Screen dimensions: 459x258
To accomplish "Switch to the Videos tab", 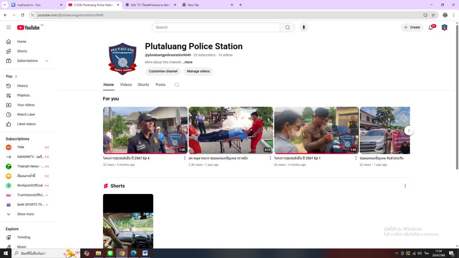I will (126, 85).
